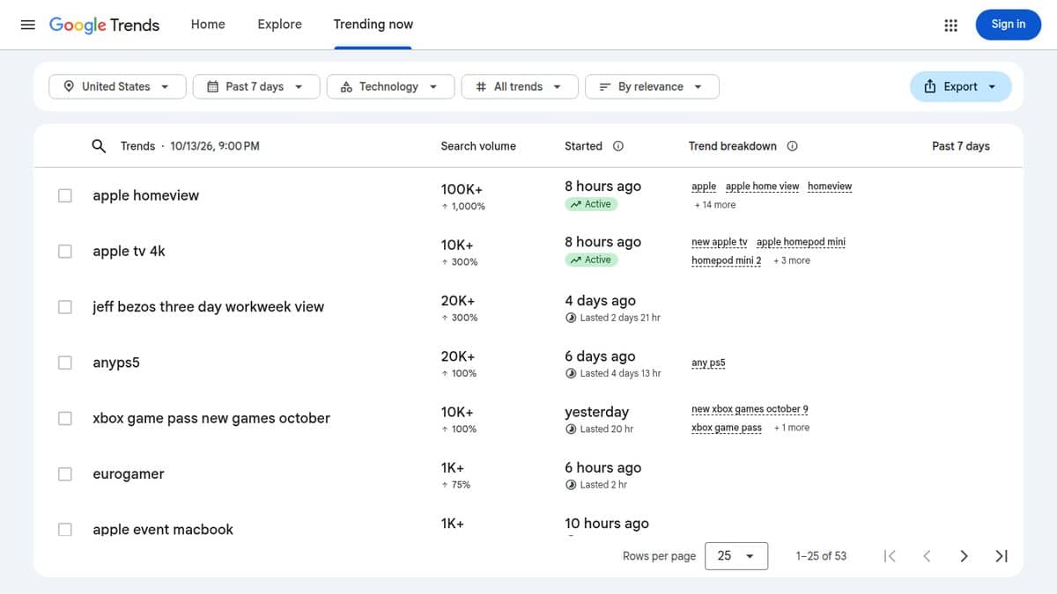The image size is (1057, 594).
Task: Click the Active badge in apple homeview row
Action: tap(591, 204)
